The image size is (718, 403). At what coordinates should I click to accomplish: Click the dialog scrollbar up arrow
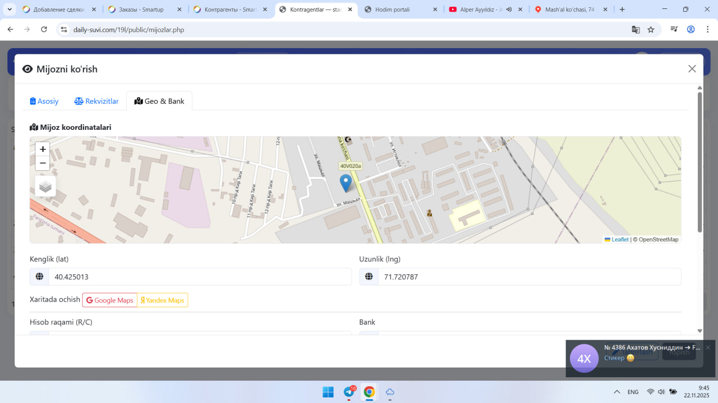click(x=699, y=88)
